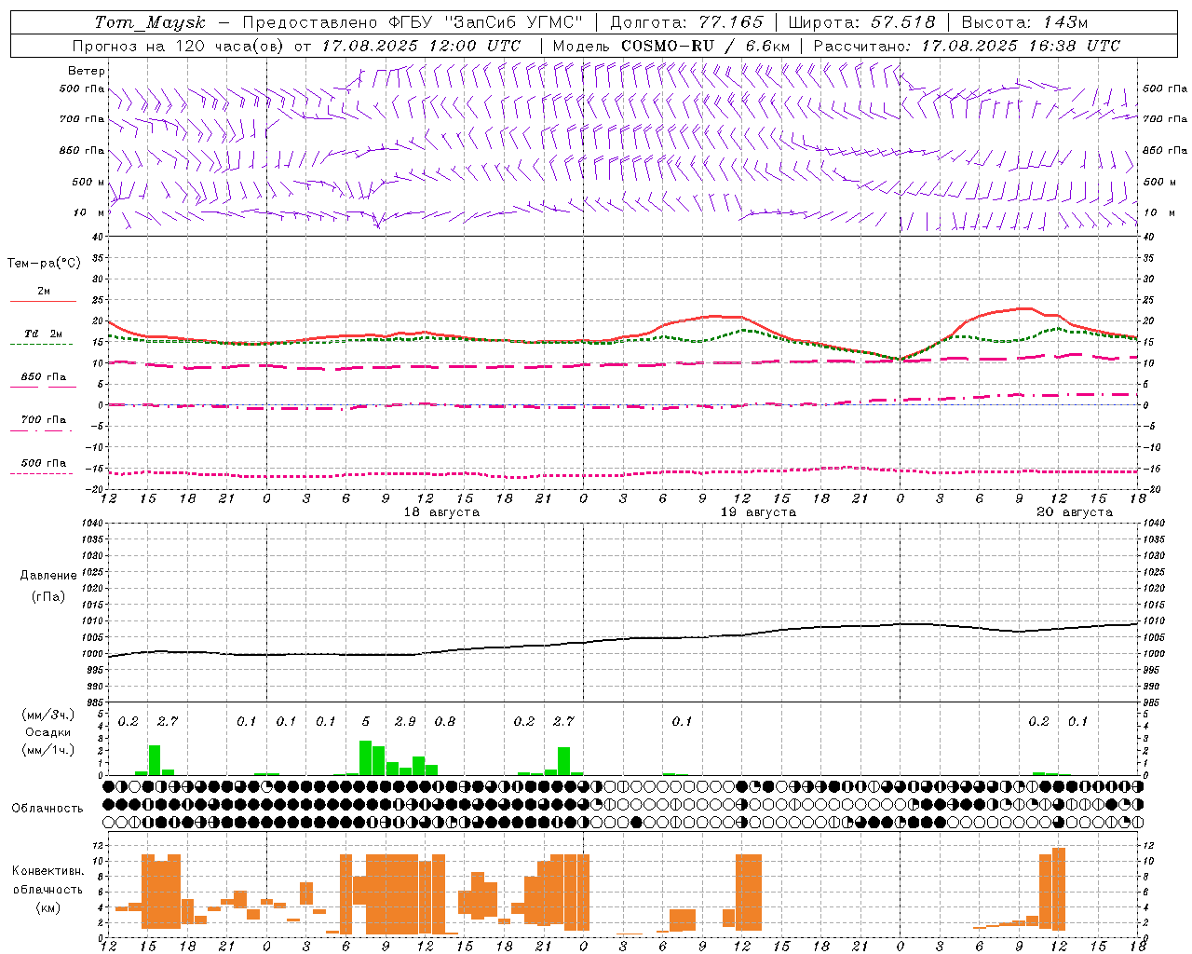
Task: Click the red solid '2м' legend line
Action: tap(43, 301)
